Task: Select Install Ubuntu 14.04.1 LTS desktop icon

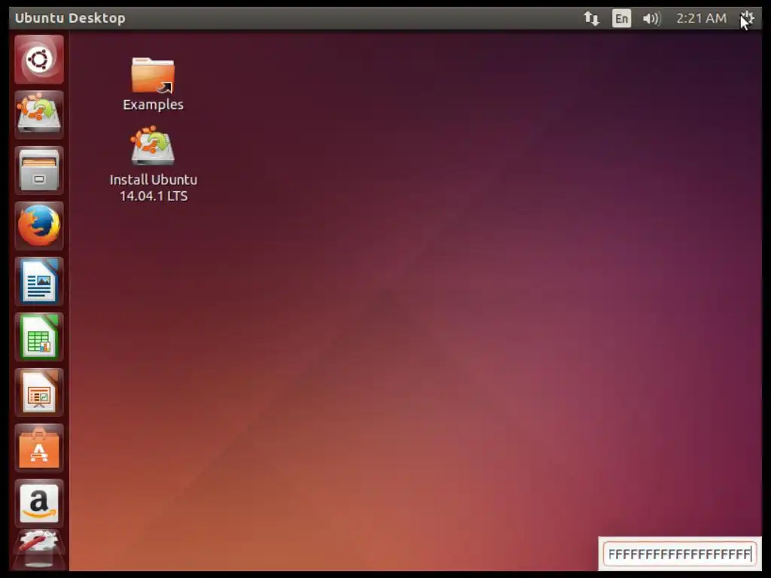Action: [x=153, y=164]
